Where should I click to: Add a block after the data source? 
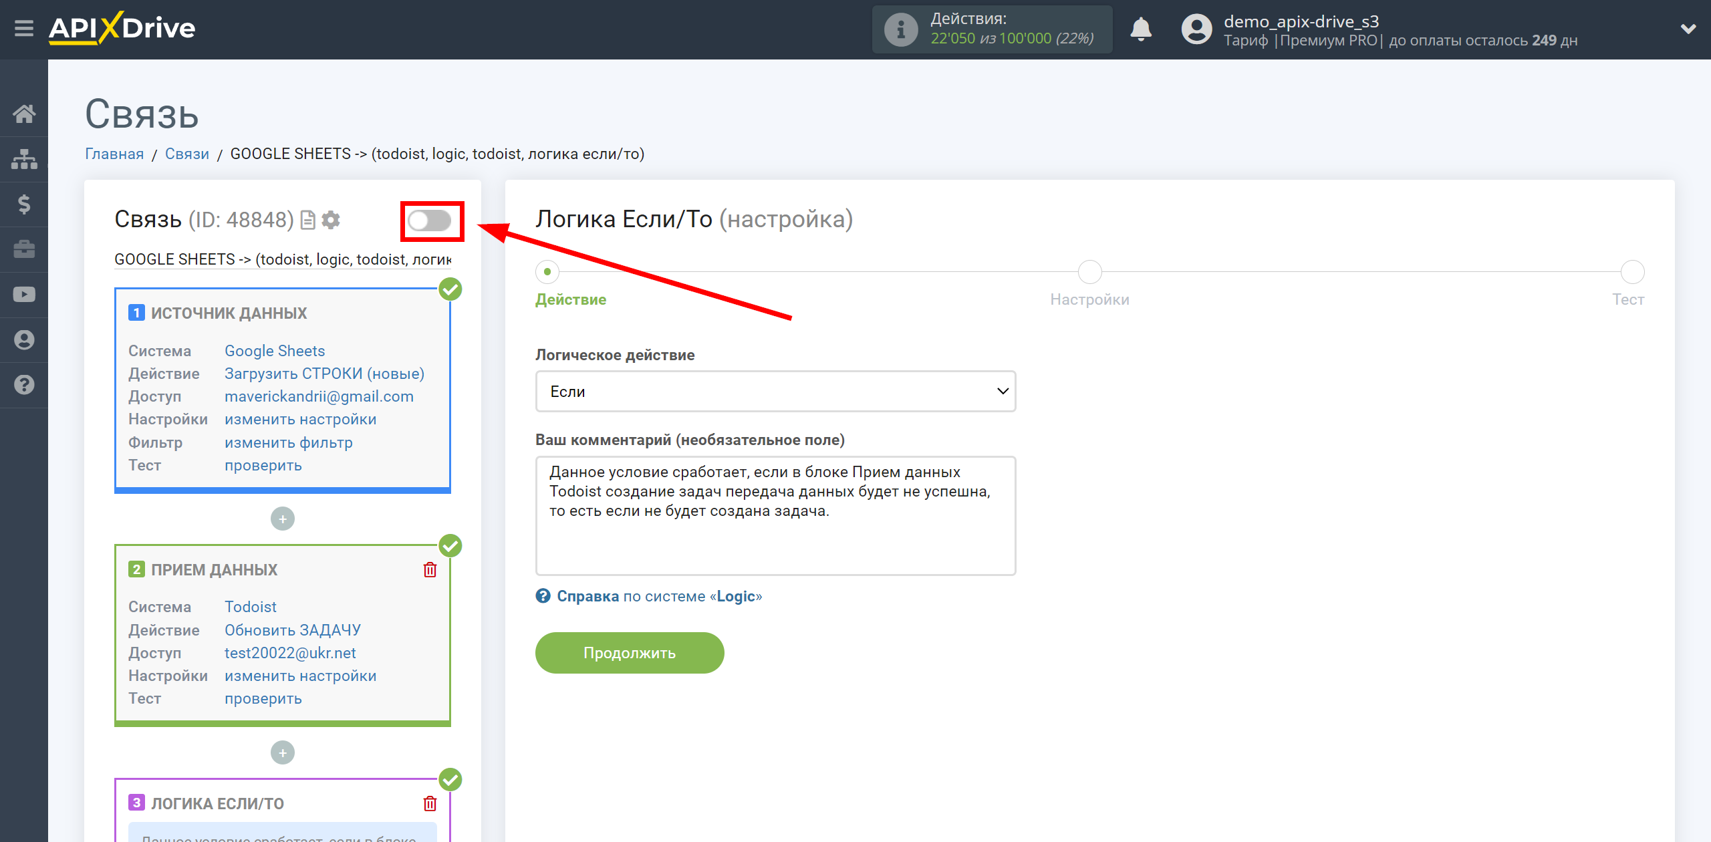coord(283,519)
